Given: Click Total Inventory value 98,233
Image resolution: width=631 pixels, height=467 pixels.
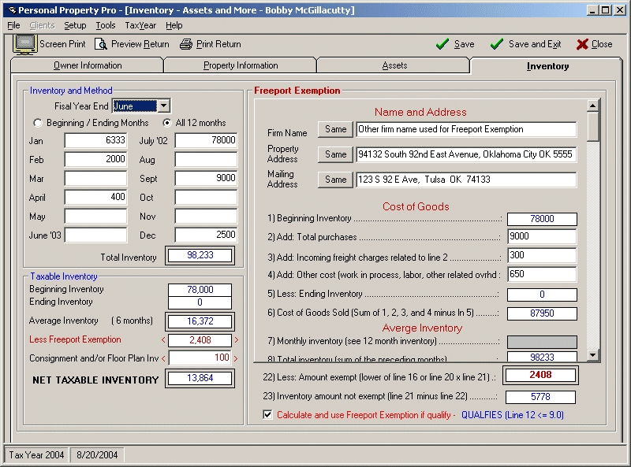Looking at the screenshot, I should coord(200,256).
